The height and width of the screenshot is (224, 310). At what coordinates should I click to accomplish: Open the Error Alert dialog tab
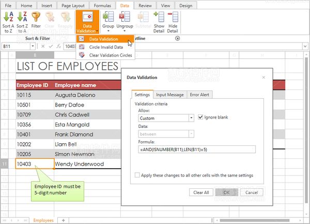(x=199, y=95)
